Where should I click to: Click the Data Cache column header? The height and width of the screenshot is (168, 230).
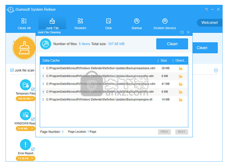(51, 61)
